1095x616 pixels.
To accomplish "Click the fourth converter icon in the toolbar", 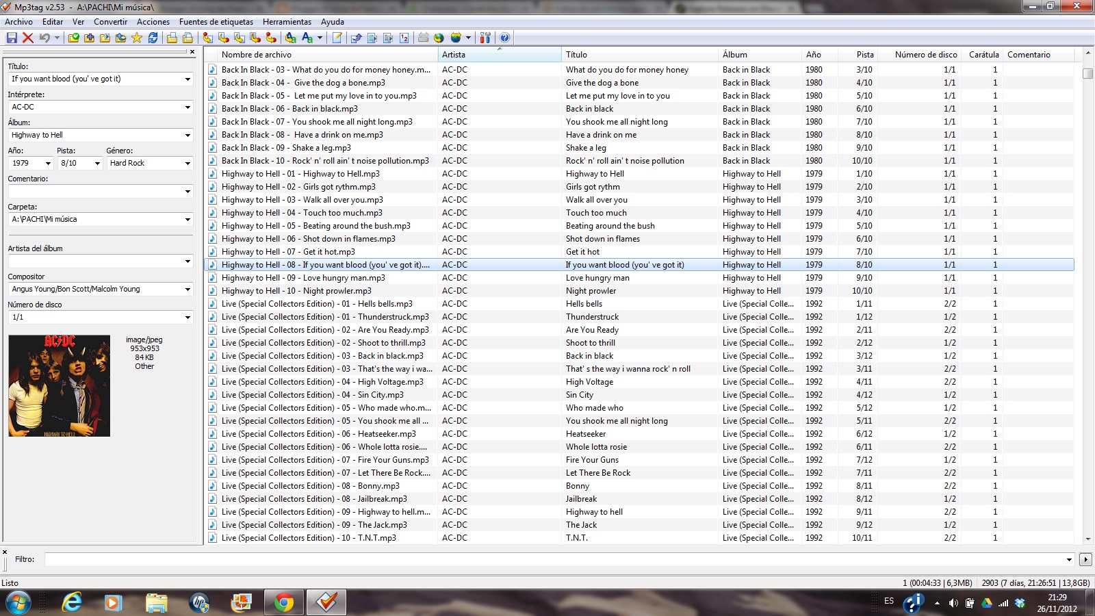I will pos(255,38).
